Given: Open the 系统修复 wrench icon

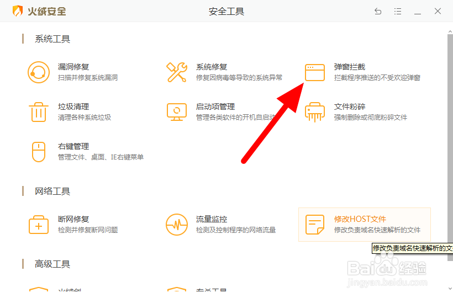Looking at the screenshot, I should (x=177, y=72).
